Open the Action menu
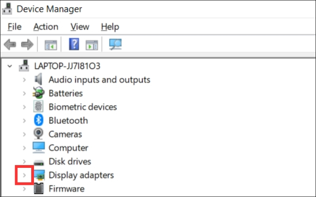 pos(46,27)
